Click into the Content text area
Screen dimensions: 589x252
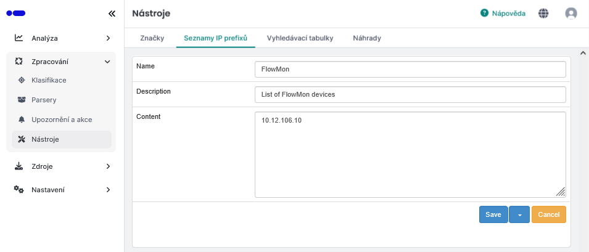coord(410,155)
